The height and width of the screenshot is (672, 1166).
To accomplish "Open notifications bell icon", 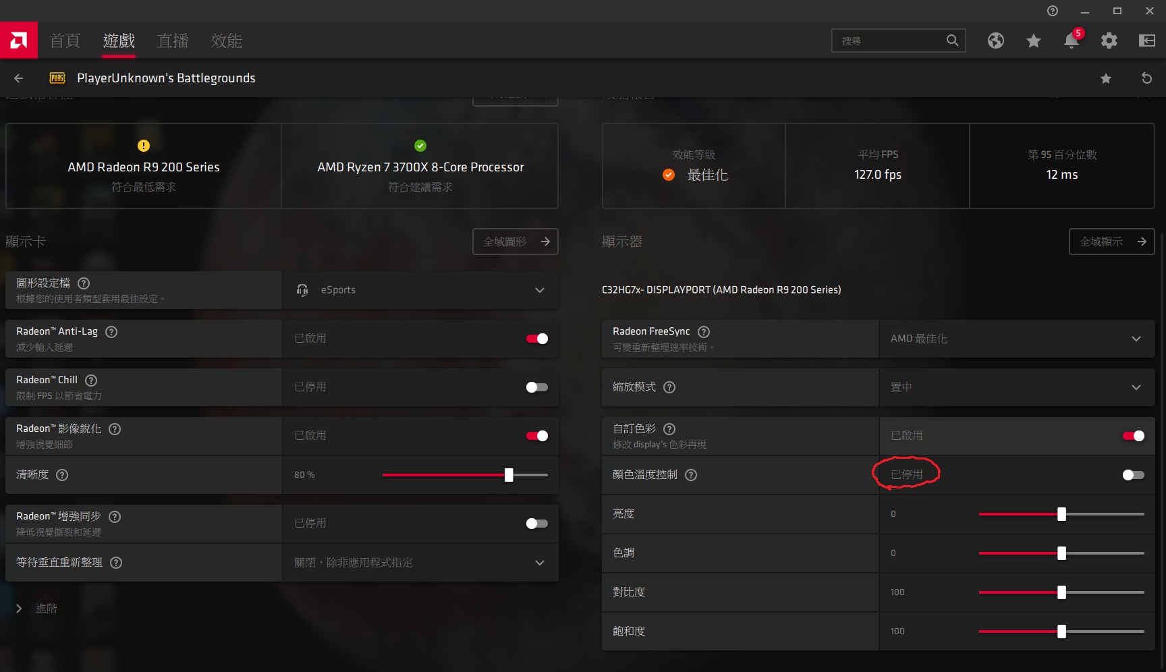I will [1071, 41].
